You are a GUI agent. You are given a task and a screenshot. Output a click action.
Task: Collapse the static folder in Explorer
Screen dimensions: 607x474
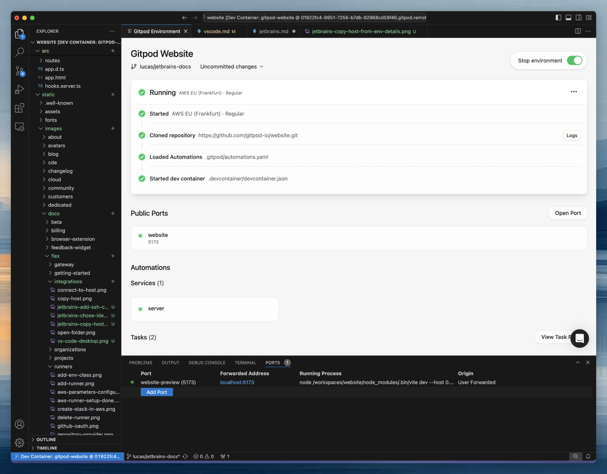(x=47, y=95)
